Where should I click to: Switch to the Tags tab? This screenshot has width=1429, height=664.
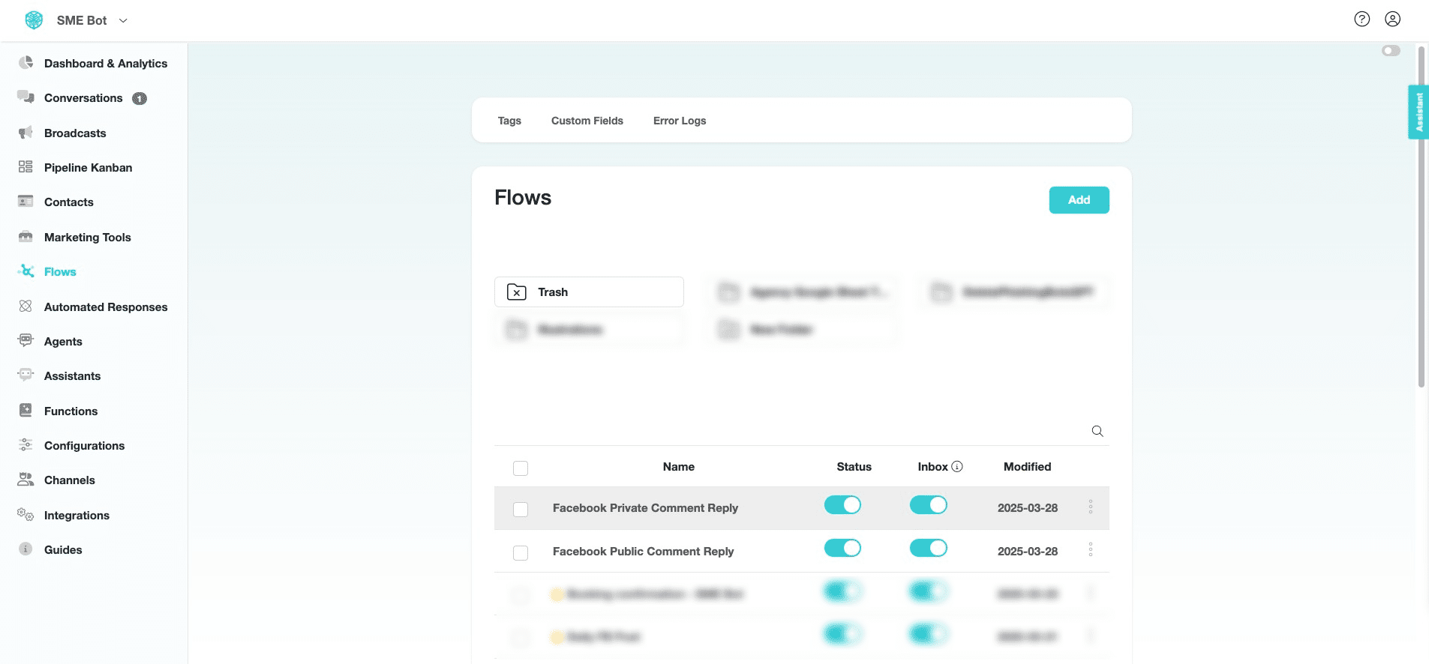point(509,121)
